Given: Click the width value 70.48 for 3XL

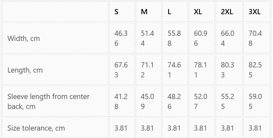Looking at the screenshot, I should [255, 38].
